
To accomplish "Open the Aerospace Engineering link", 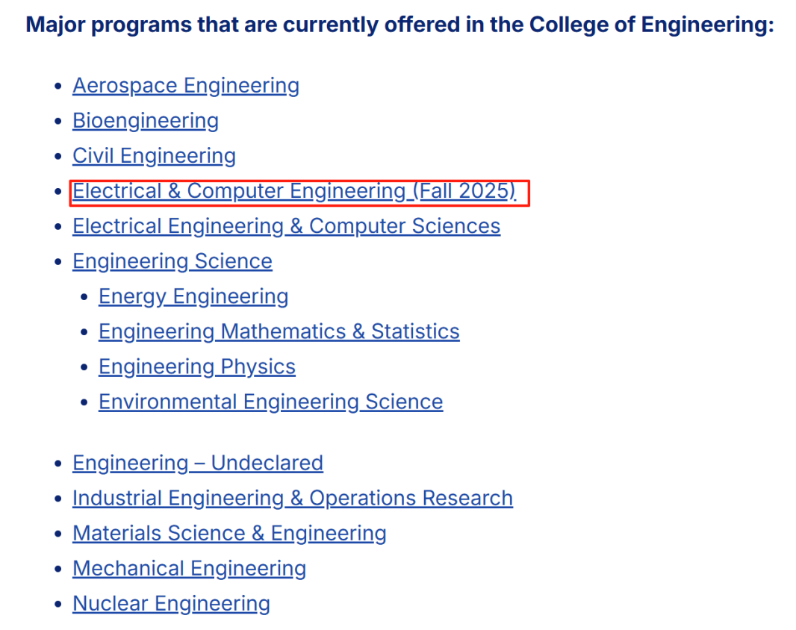I will coord(186,86).
